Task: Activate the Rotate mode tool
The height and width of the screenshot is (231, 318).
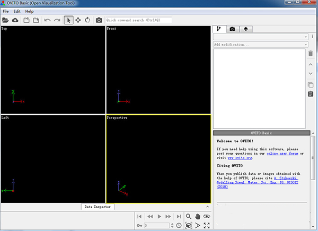Action: click(87, 20)
